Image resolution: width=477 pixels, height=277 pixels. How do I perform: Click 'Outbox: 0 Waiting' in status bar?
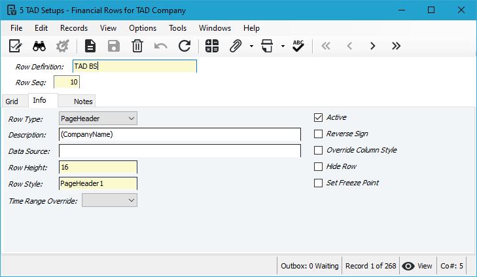309,266
